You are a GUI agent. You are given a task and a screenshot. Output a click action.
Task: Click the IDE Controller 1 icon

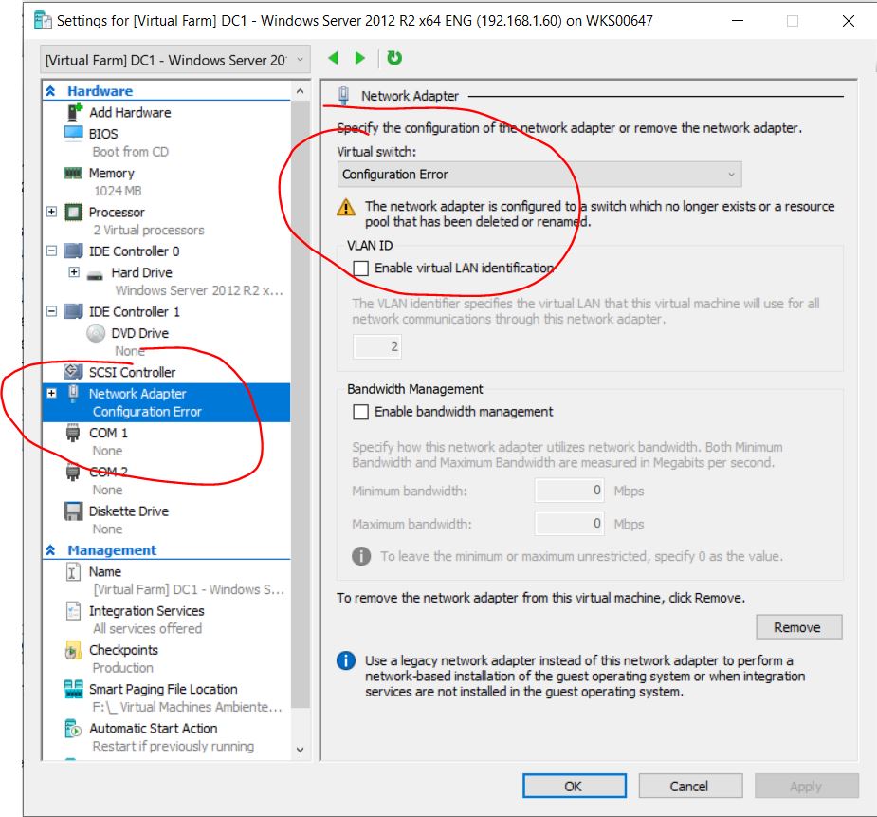point(73,311)
